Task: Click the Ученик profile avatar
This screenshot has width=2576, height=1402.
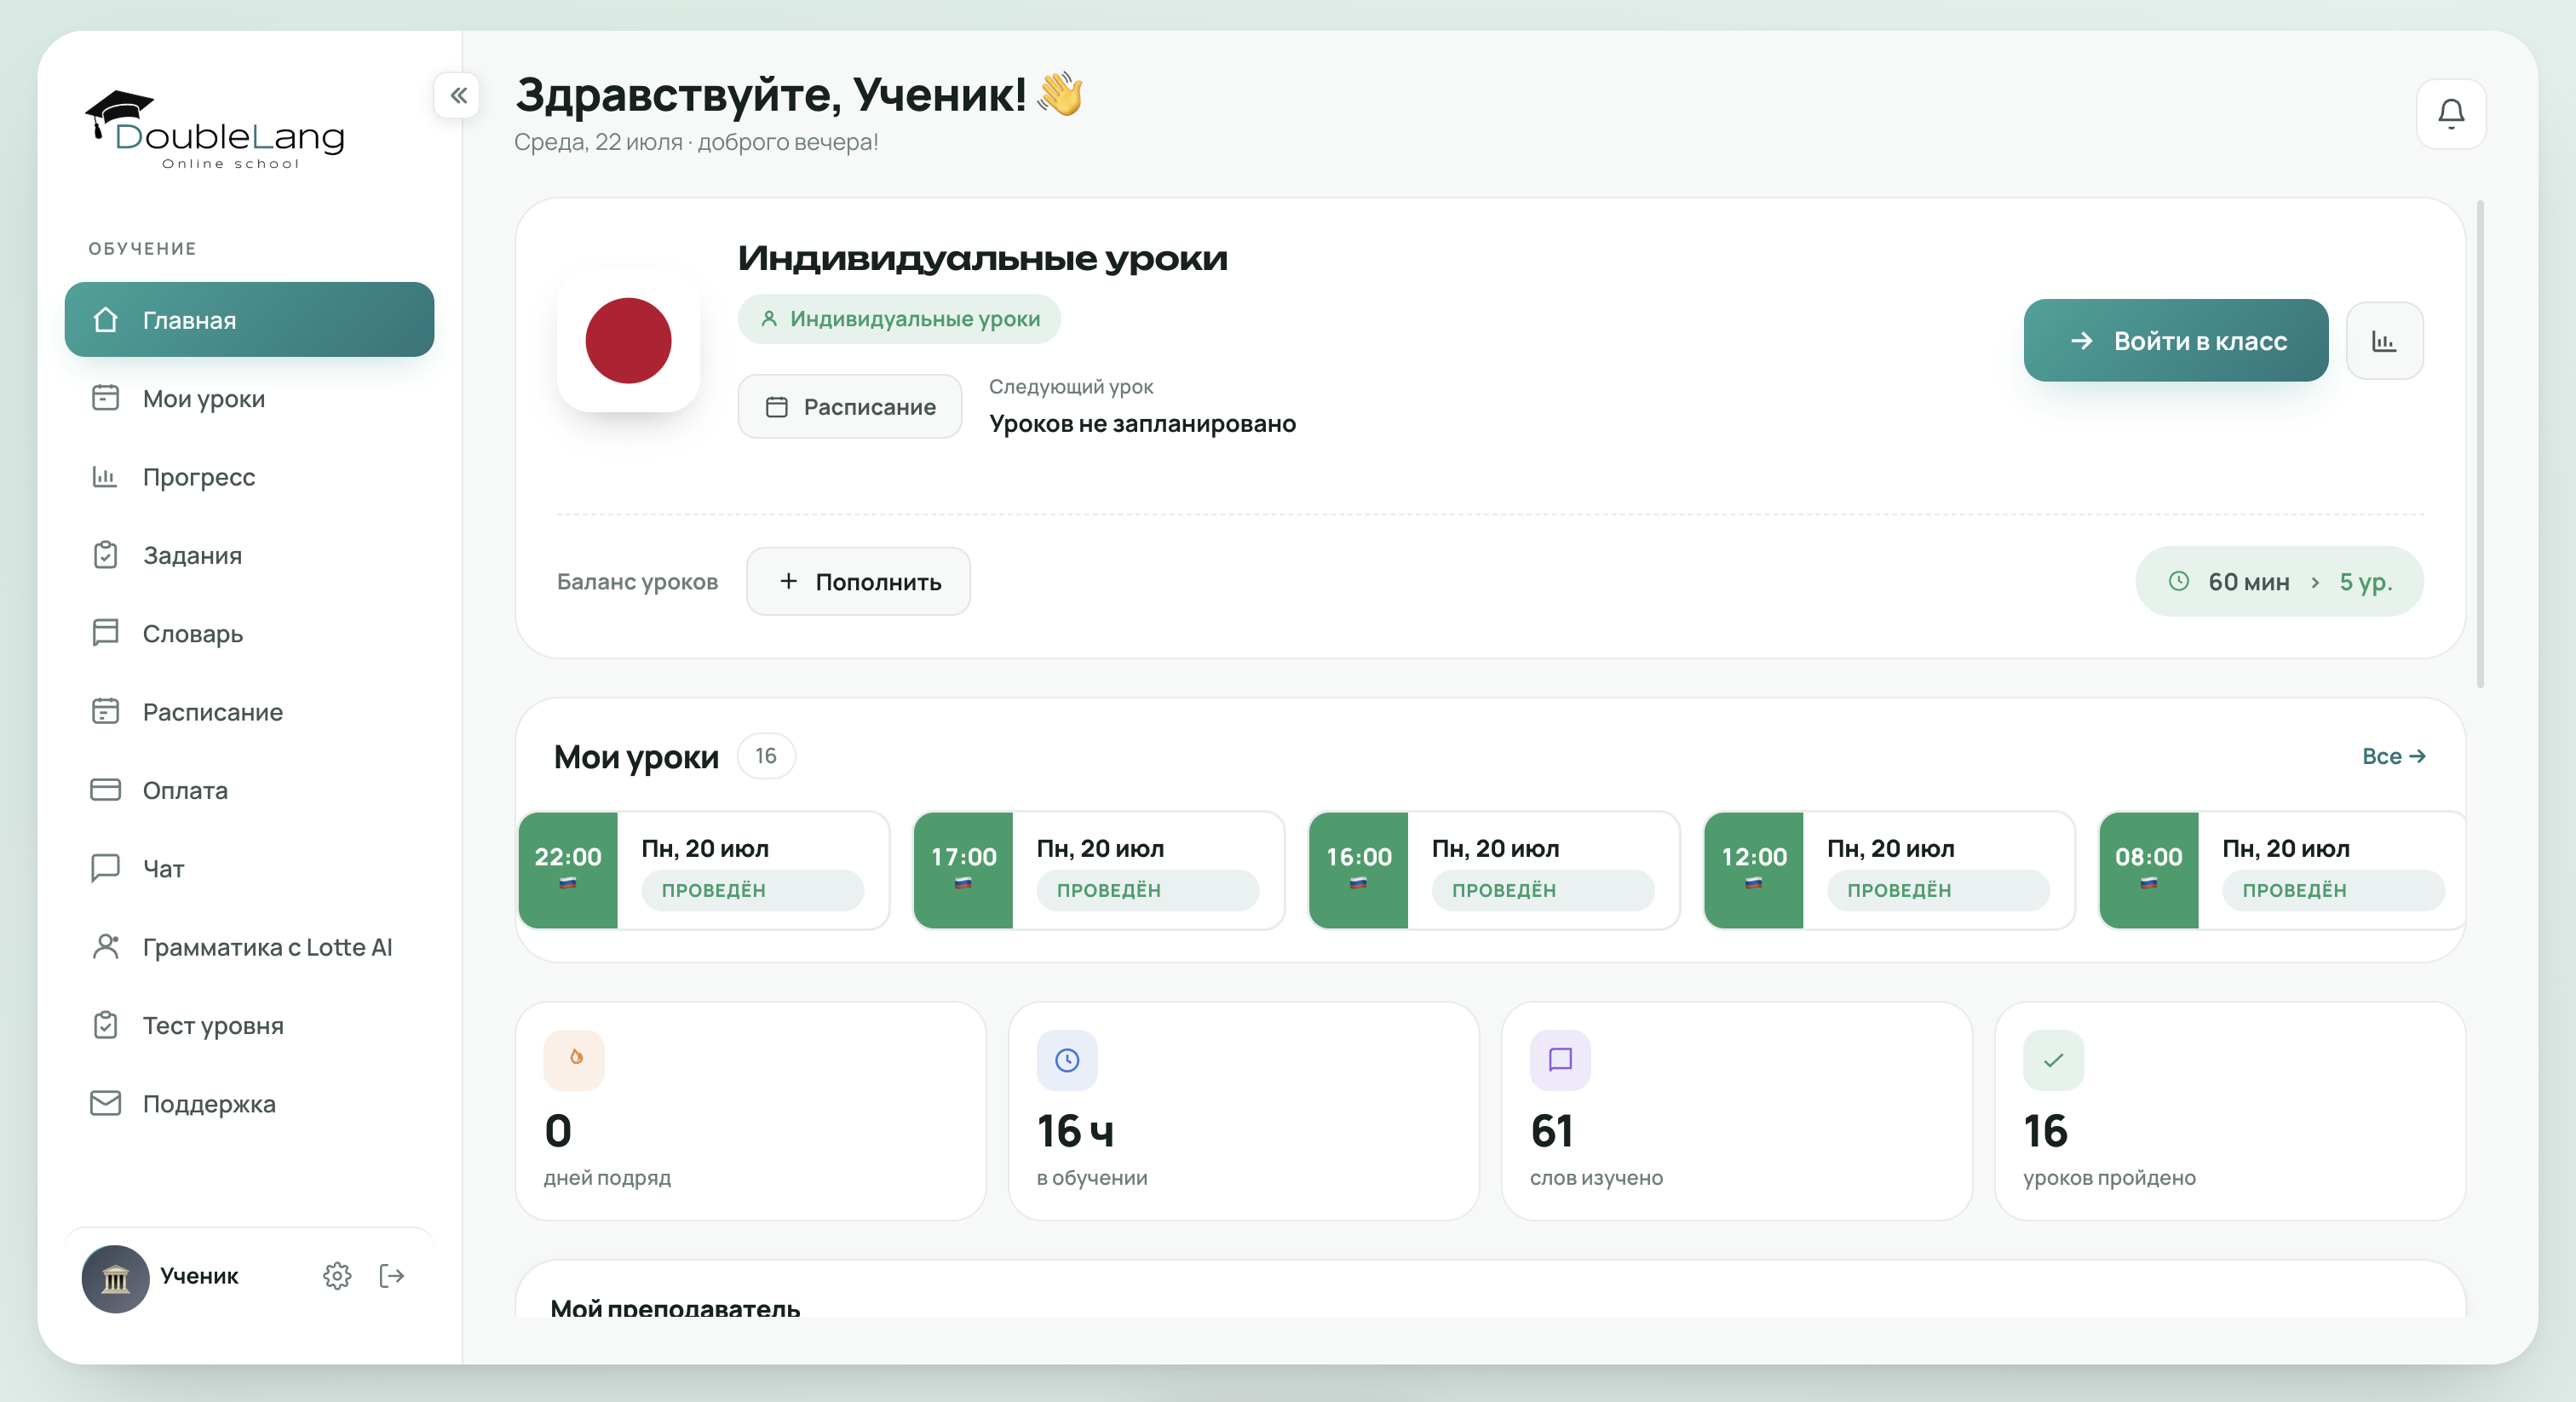Action: [x=116, y=1278]
